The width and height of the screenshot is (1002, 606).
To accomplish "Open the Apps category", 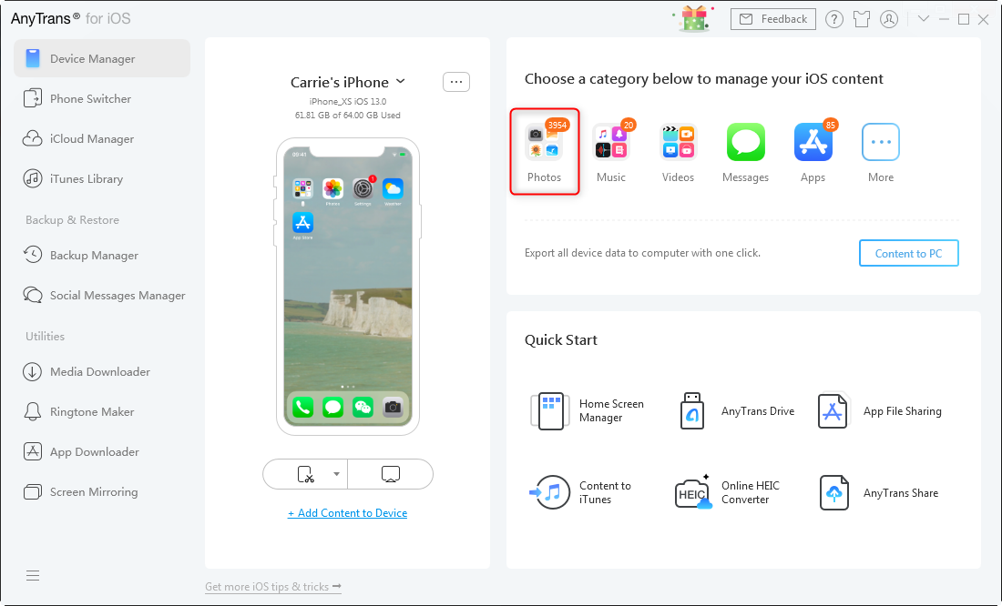I will pos(813,152).
